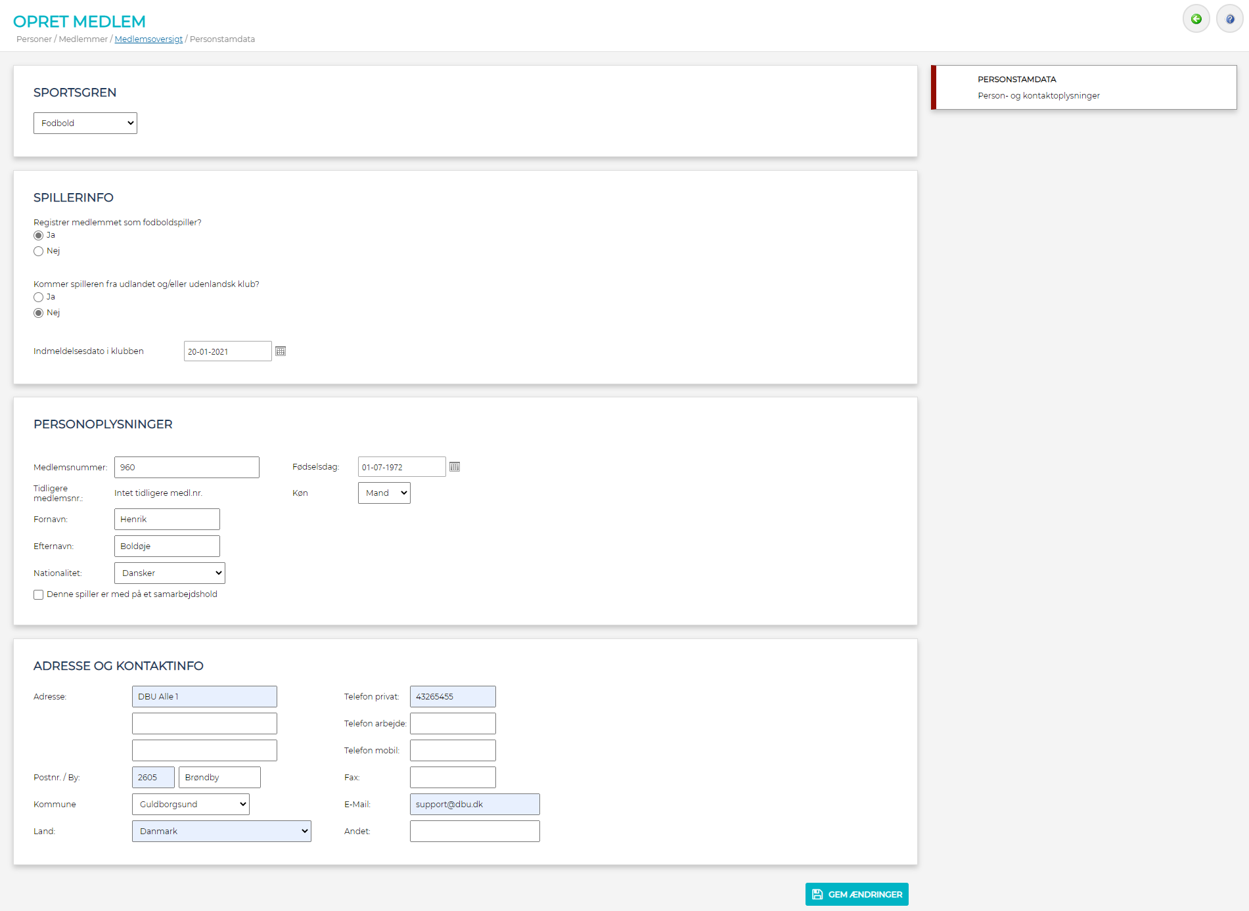The height and width of the screenshot is (911, 1249).
Task: Open the Medlemsoversigt breadcrumb link
Action: [x=148, y=39]
